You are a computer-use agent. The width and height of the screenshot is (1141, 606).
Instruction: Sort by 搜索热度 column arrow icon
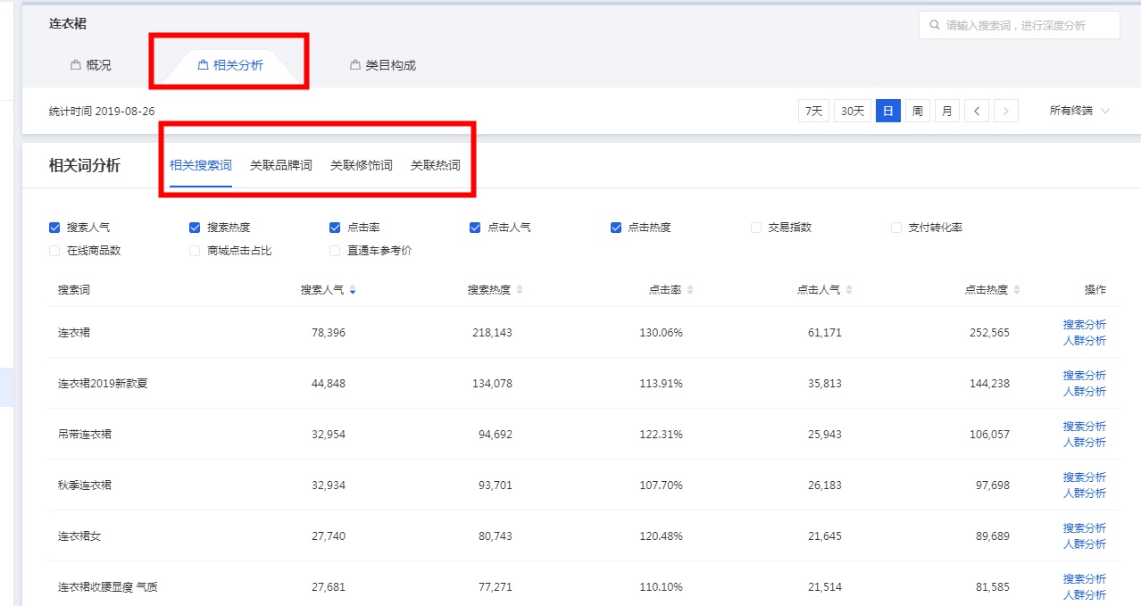[520, 290]
